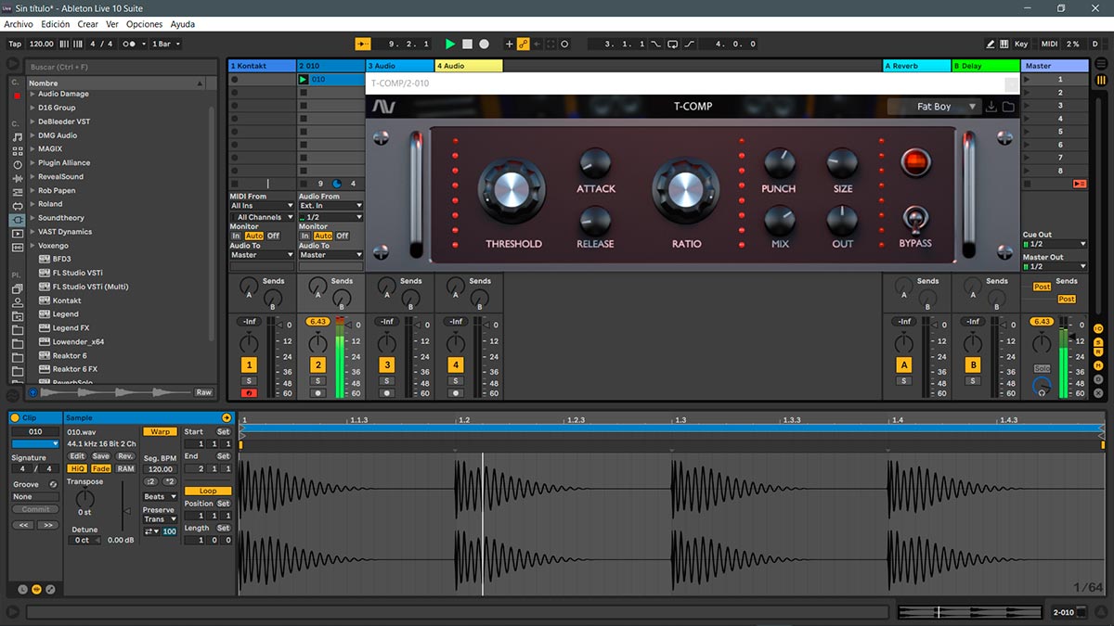This screenshot has width=1114, height=626.
Task: Click the Key map mode button
Action: pyautogui.click(x=1021, y=44)
